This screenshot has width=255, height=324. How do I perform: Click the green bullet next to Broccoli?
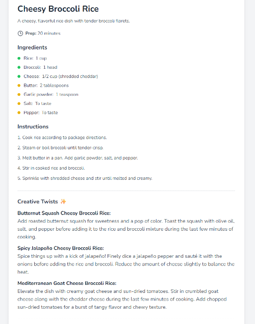[19, 67]
